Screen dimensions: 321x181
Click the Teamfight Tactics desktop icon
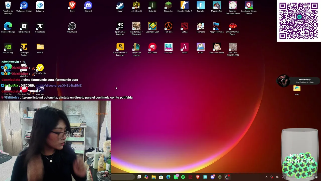point(24,50)
